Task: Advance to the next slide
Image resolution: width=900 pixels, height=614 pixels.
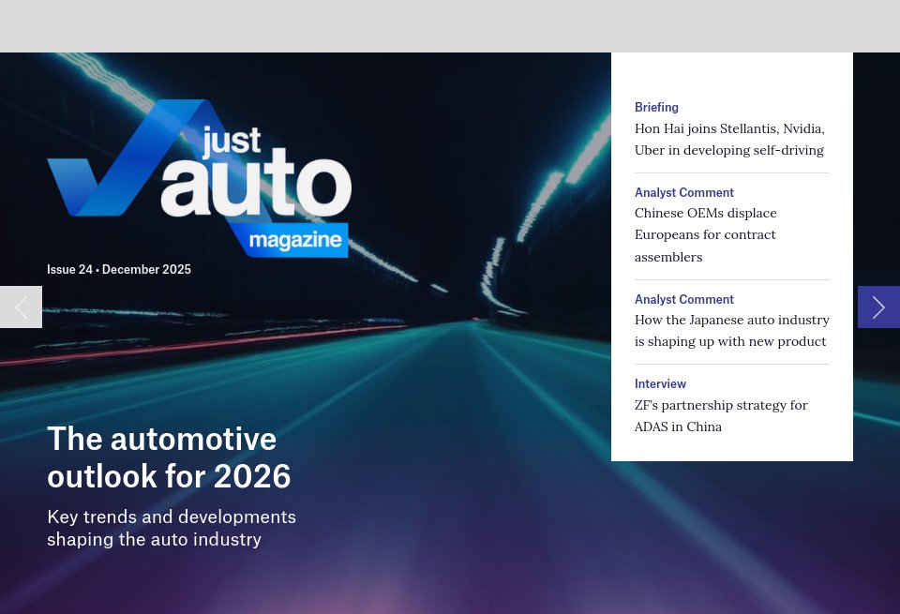Action: [x=878, y=307]
